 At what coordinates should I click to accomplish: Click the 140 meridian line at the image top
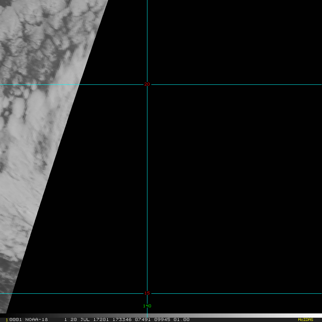(147, 2)
